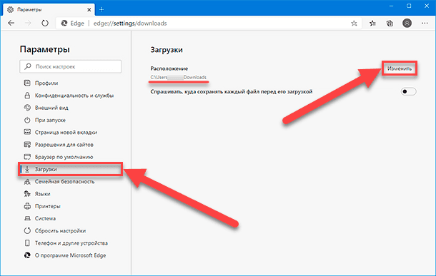436x276 pixels.
Task: Click the address bar with edge://settings/downloads
Action: 209,24
